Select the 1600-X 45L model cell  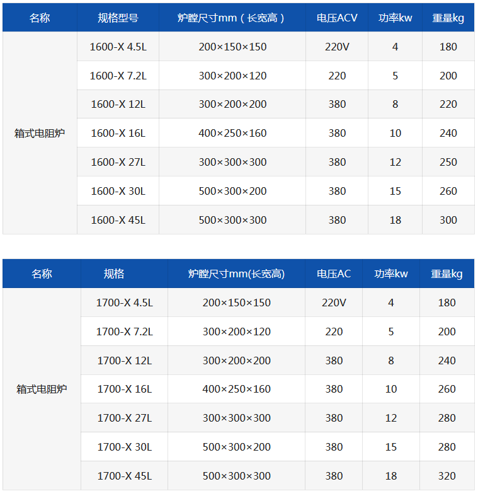tap(118, 220)
